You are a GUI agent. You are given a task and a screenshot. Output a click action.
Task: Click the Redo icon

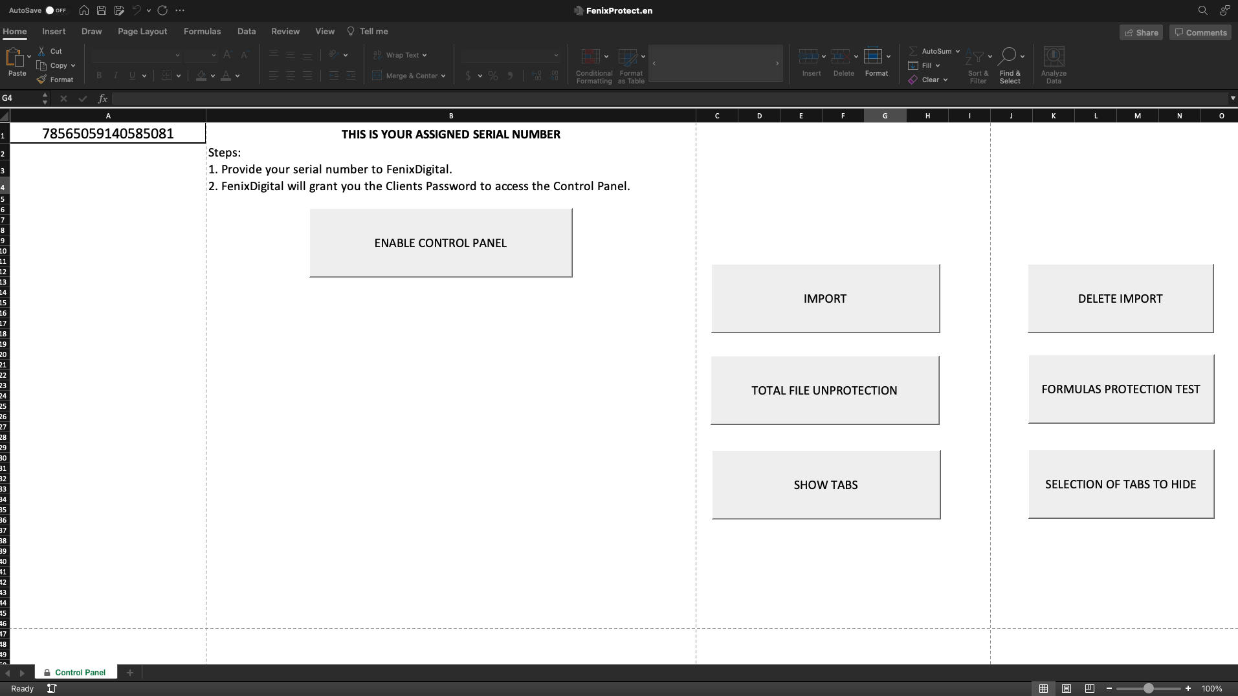click(x=162, y=10)
